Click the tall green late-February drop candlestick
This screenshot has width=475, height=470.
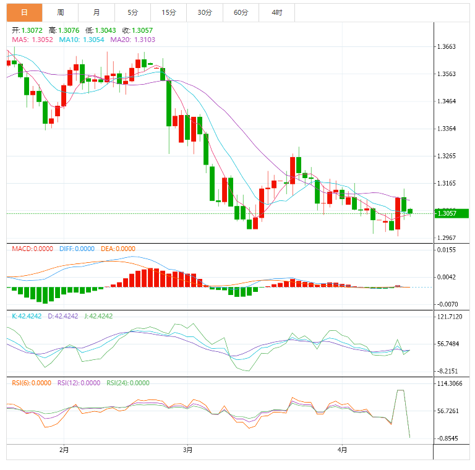(169, 103)
